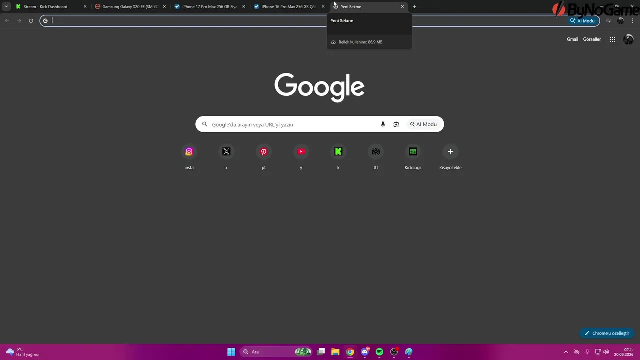
Task: Go forward with the forward arrow
Action: click(x=19, y=21)
